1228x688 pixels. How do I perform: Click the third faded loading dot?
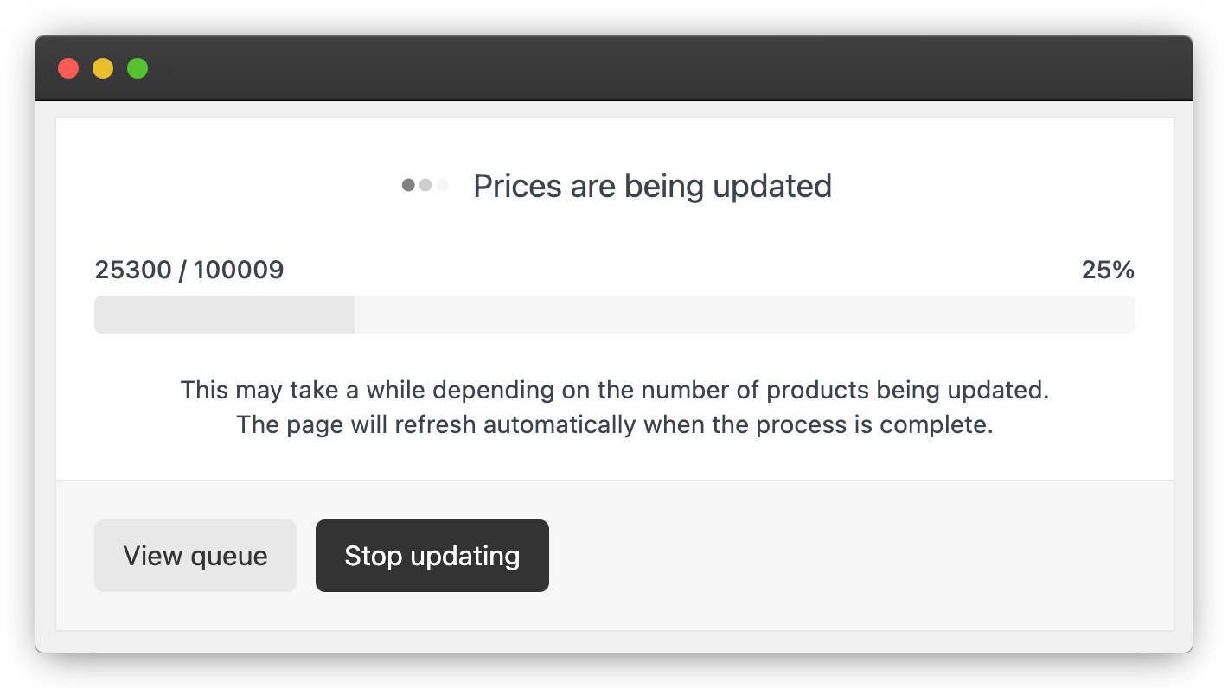coord(444,185)
